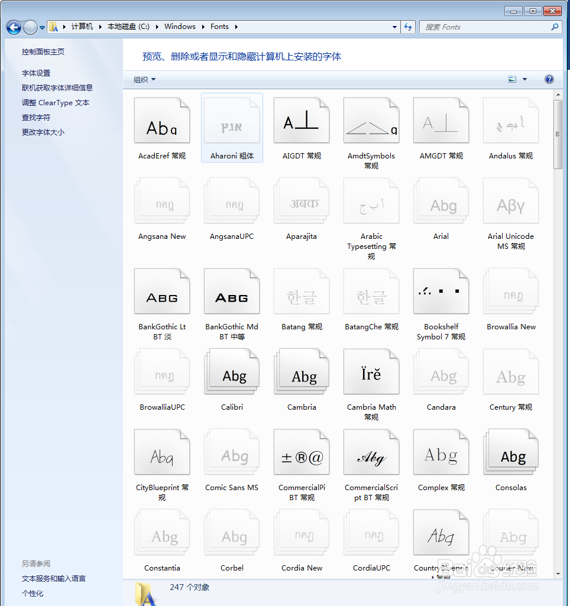The height and width of the screenshot is (606, 570).
Task: Select the Calibri font family icon
Action: [232, 372]
